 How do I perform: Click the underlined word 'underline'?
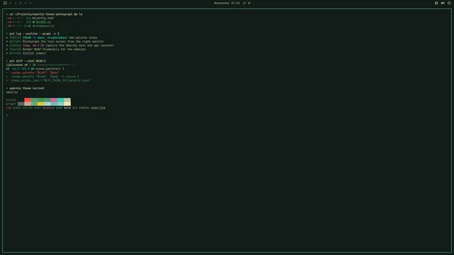pos(98,108)
